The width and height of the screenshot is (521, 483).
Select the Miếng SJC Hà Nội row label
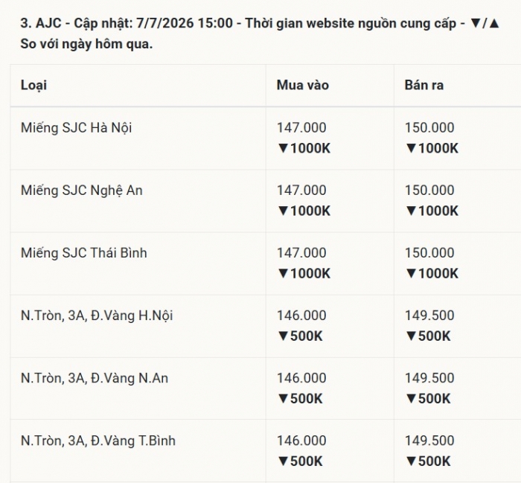[76, 128]
